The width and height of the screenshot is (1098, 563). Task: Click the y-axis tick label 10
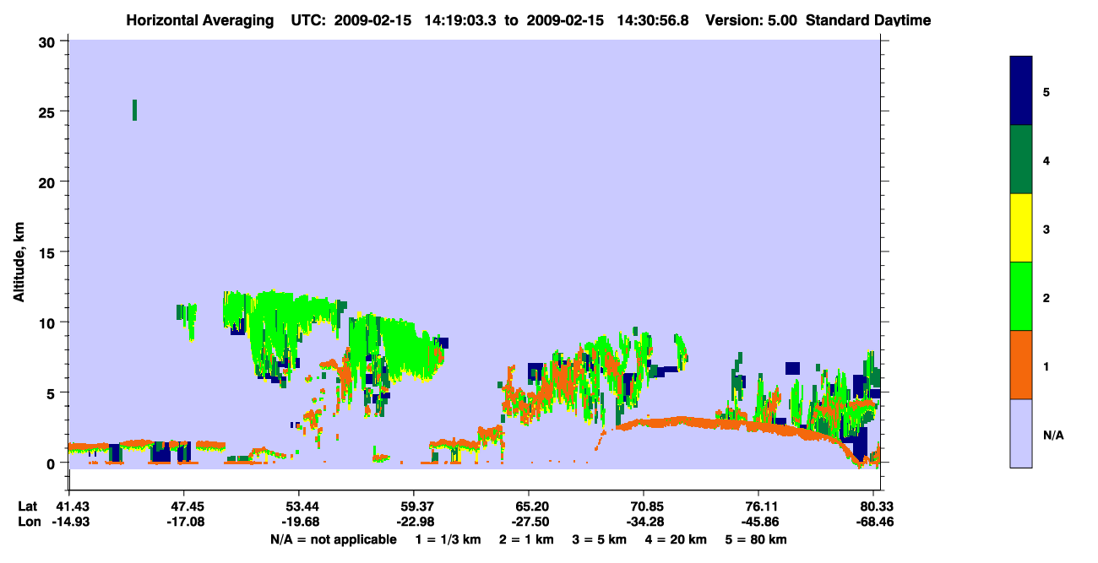point(49,322)
